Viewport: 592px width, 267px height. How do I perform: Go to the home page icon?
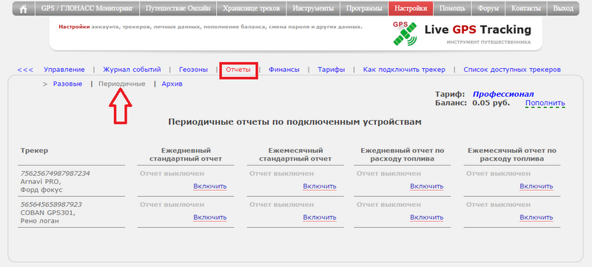(x=24, y=9)
